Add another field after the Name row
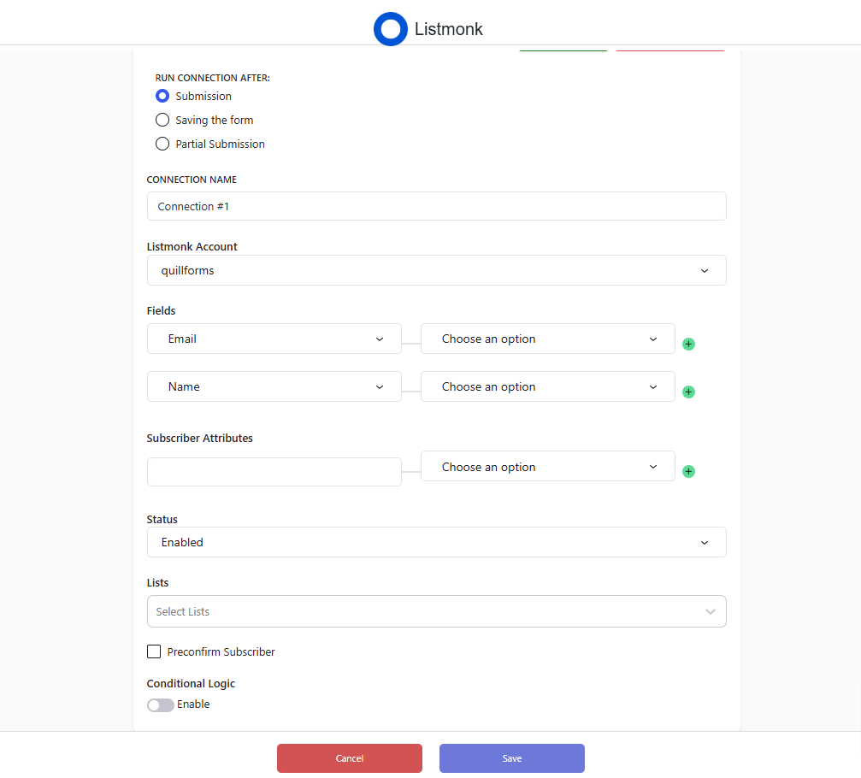The width and height of the screenshot is (861, 778). 688,392
